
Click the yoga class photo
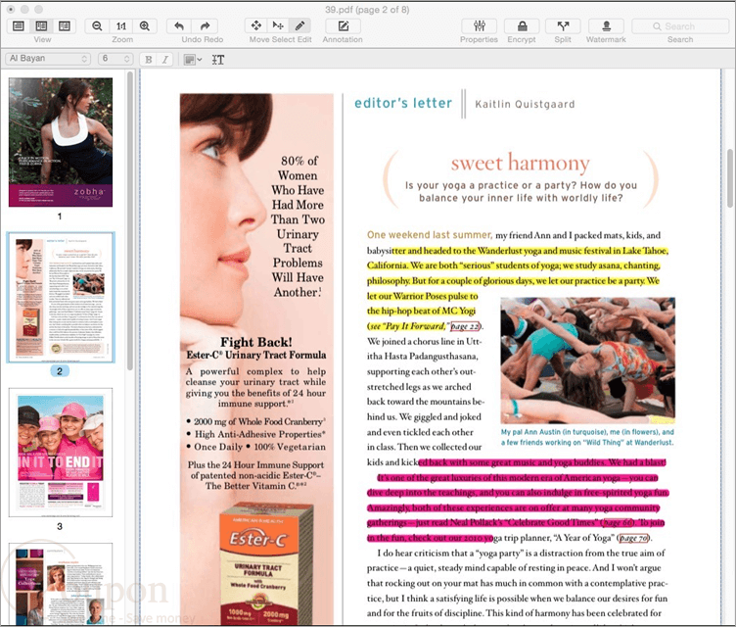click(x=587, y=361)
